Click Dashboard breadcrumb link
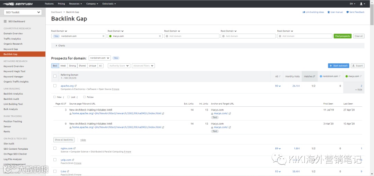 (56, 12)
